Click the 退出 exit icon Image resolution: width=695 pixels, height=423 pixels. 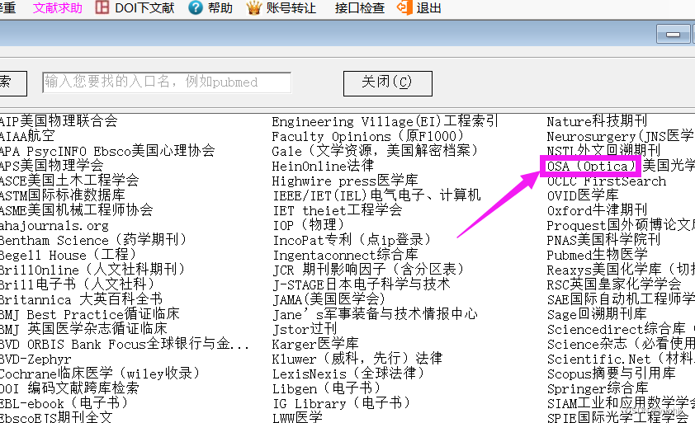pos(404,7)
